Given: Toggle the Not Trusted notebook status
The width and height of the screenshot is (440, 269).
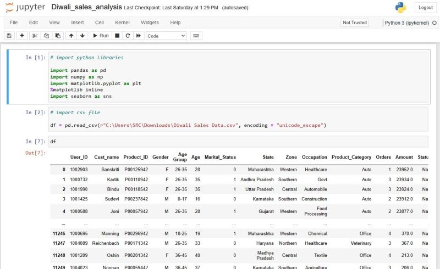Looking at the screenshot, I should tap(355, 23).
